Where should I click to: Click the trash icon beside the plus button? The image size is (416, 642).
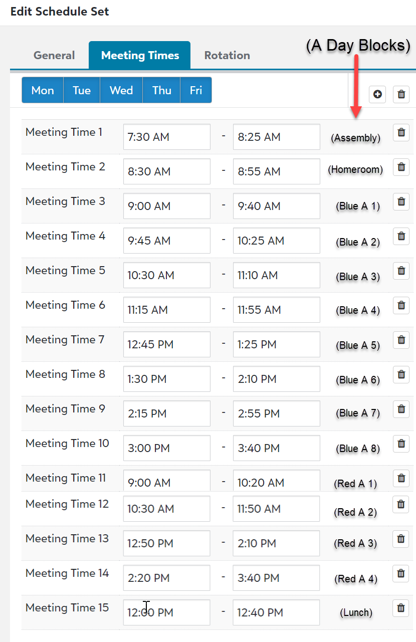pos(401,94)
